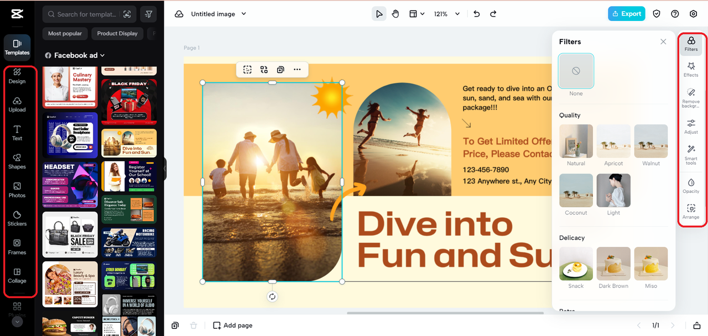The image size is (708, 336).
Task: Click the replace icon in floating toolbar
Action: tap(264, 70)
